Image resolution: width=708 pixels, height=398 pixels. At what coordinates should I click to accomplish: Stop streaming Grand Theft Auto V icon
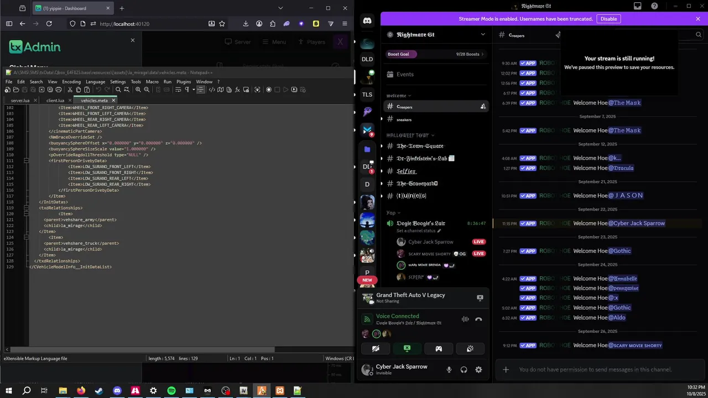coord(480,298)
